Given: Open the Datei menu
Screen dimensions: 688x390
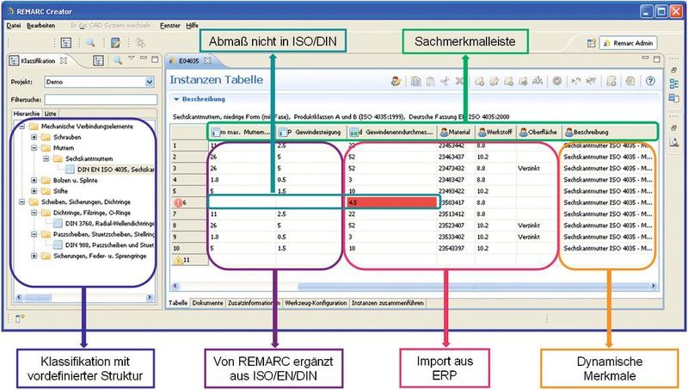Looking at the screenshot, I should coord(14,26).
